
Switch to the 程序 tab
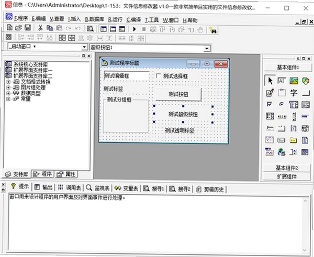[42, 174]
